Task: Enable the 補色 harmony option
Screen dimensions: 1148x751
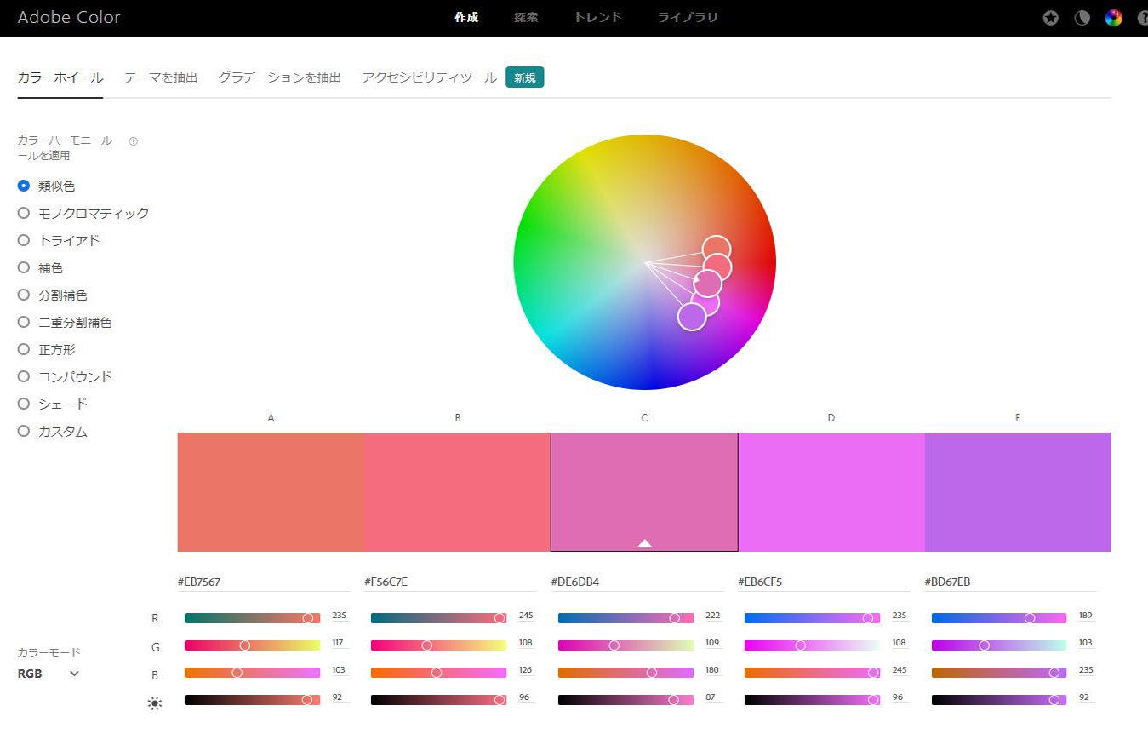Action: 24,267
